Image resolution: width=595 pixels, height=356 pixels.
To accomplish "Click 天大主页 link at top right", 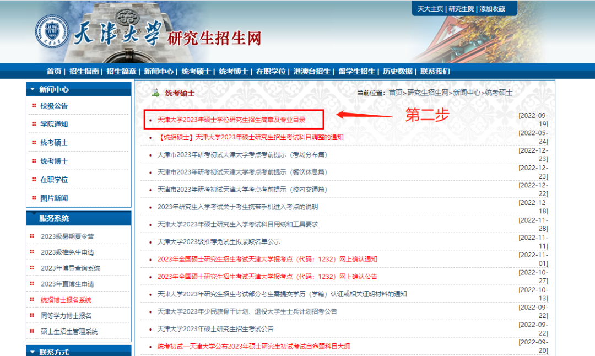I will point(430,9).
